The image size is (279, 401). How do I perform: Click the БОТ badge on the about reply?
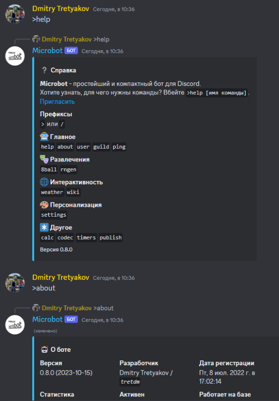(71, 320)
